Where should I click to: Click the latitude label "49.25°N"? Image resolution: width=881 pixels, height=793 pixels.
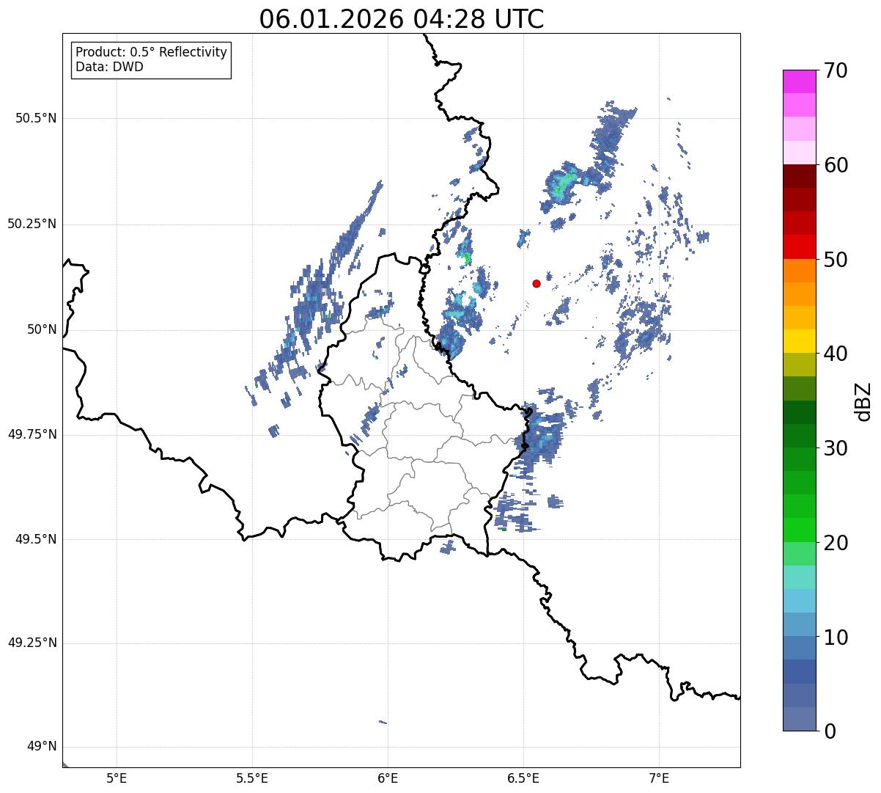point(32,643)
